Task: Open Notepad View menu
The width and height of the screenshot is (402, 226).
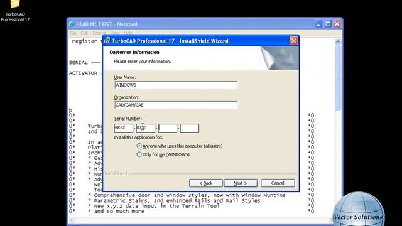Action: (115, 33)
